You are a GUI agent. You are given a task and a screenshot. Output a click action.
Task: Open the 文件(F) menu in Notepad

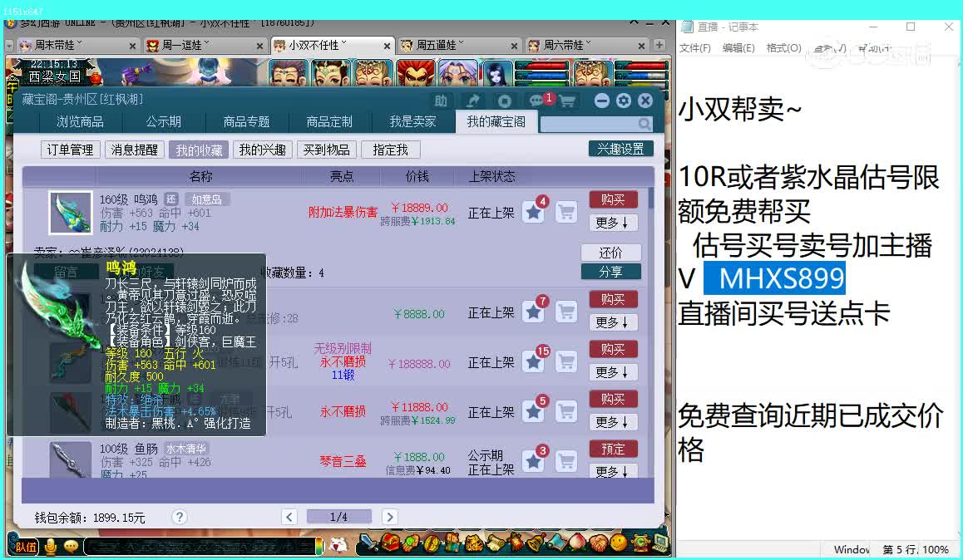697,47
